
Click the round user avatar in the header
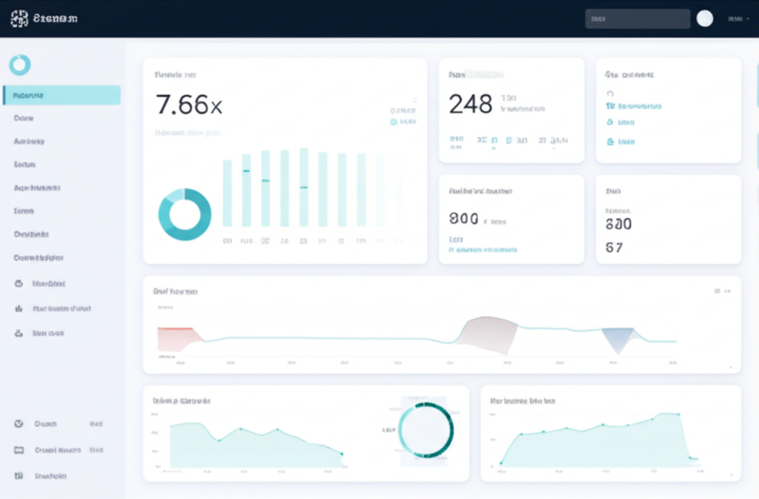click(x=705, y=19)
